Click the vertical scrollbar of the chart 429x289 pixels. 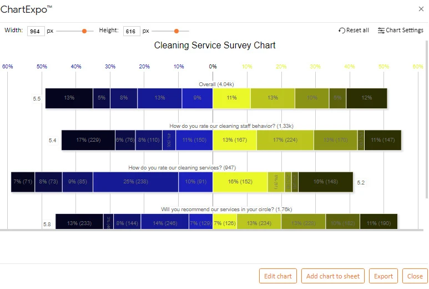tap(427, 119)
